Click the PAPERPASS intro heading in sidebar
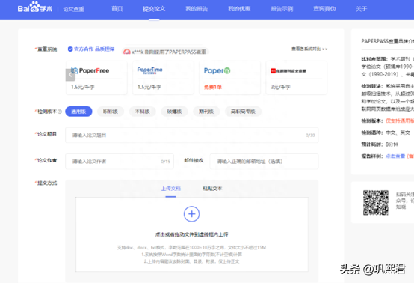 [387, 41]
